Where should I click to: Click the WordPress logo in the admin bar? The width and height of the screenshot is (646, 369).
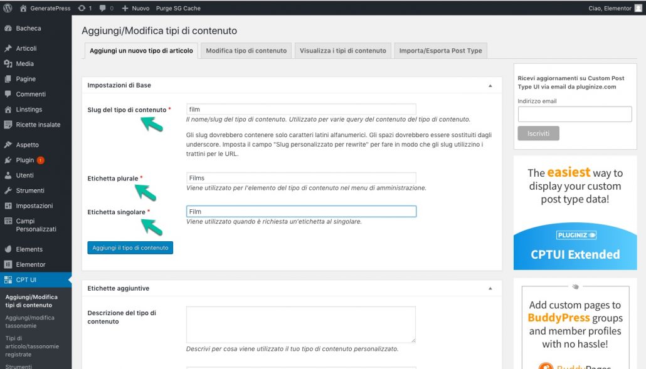(8, 8)
